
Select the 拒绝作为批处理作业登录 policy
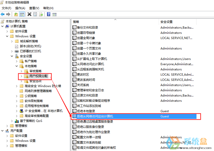coord(93,132)
